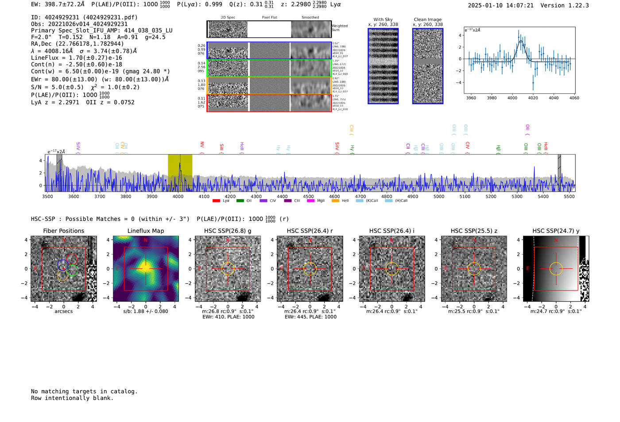The width and height of the screenshot is (620, 422).
Task: Click the Row intentionally blank text
Action: [x=72, y=398]
